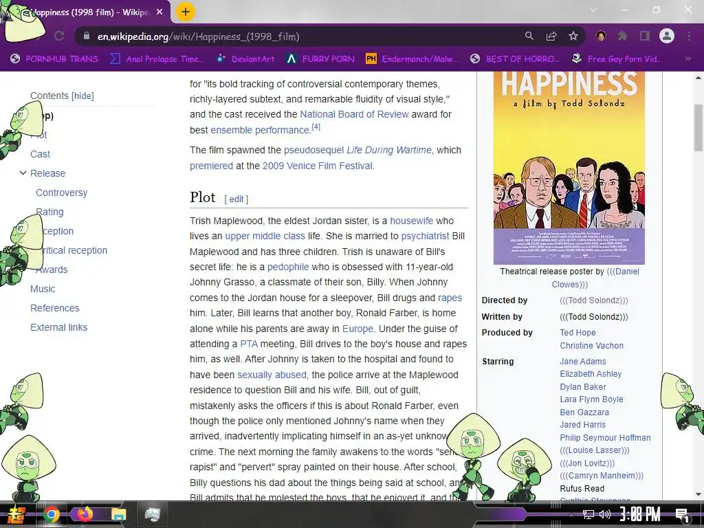Open the extensions puzzle piece icon

(622, 36)
